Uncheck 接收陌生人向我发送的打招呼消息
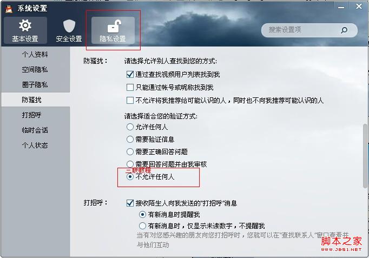Screen dimensions: 369x258 click(130, 203)
